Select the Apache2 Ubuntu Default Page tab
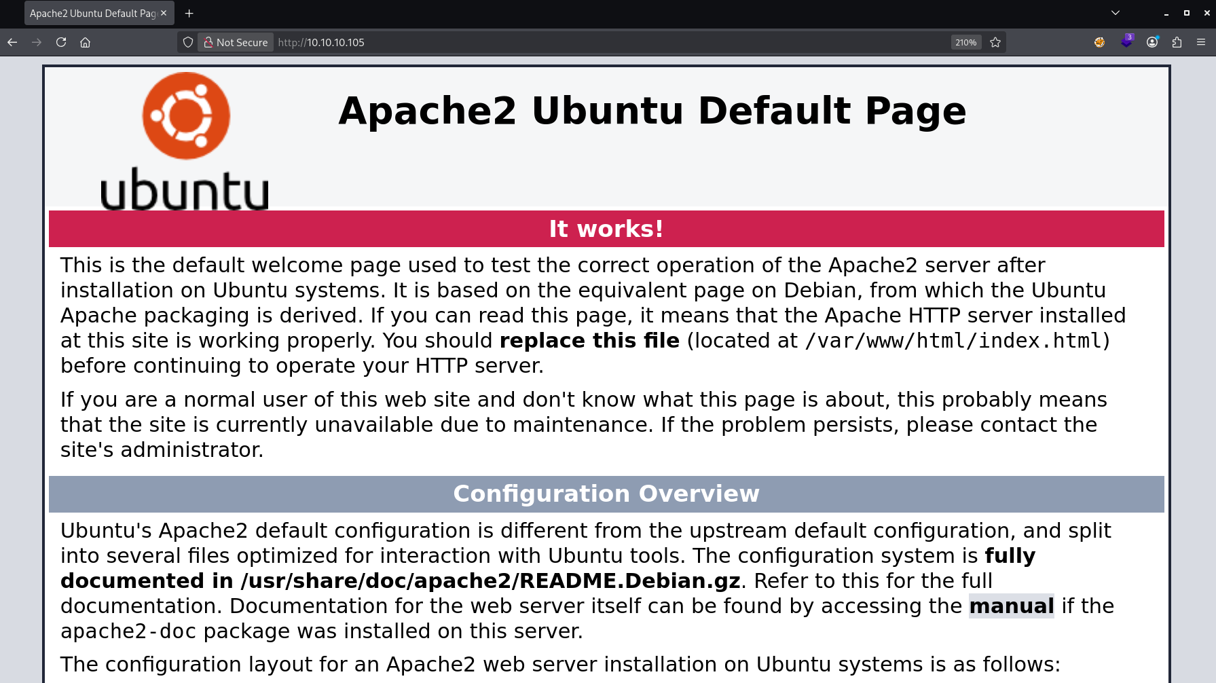The width and height of the screenshot is (1216, 683). [x=92, y=13]
